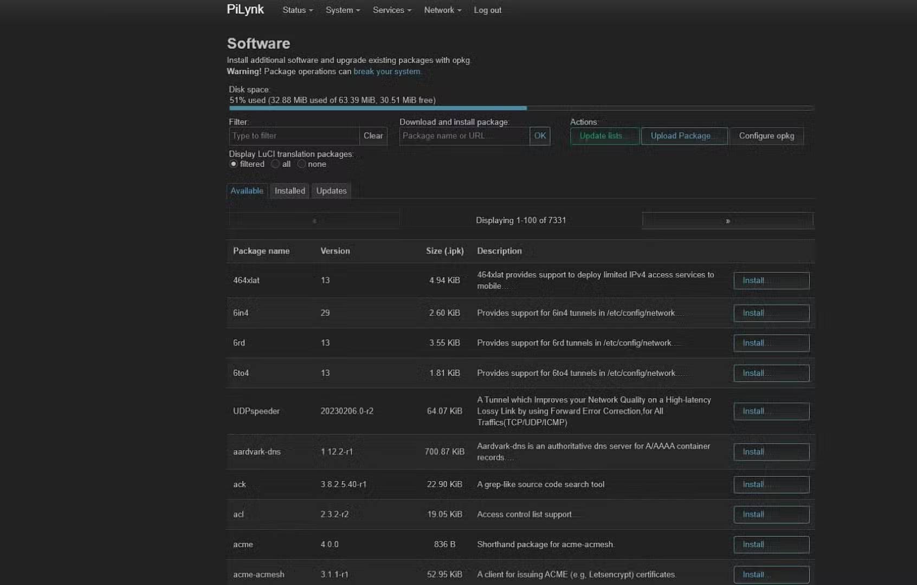Switch to the Installed tab
This screenshot has width=917, height=585.
tap(289, 191)
